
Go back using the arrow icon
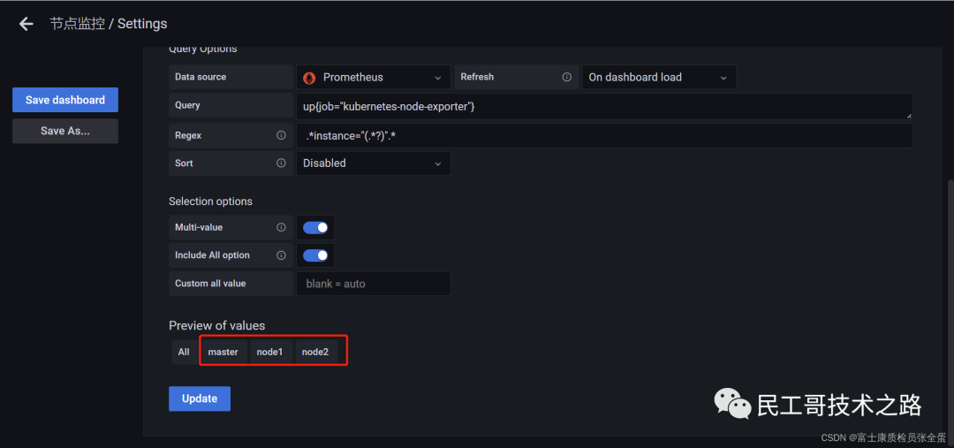26,24
